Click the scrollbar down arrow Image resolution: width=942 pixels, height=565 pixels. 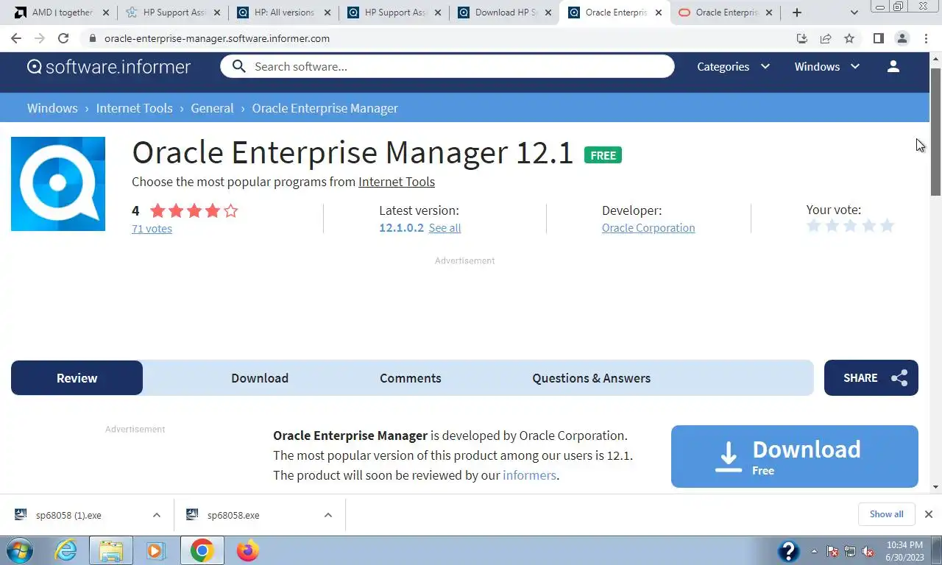click(x=935, y=486)
